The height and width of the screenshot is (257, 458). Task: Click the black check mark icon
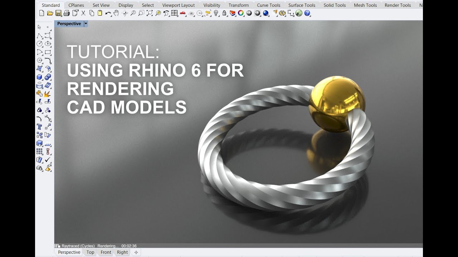tap(48, 160)
